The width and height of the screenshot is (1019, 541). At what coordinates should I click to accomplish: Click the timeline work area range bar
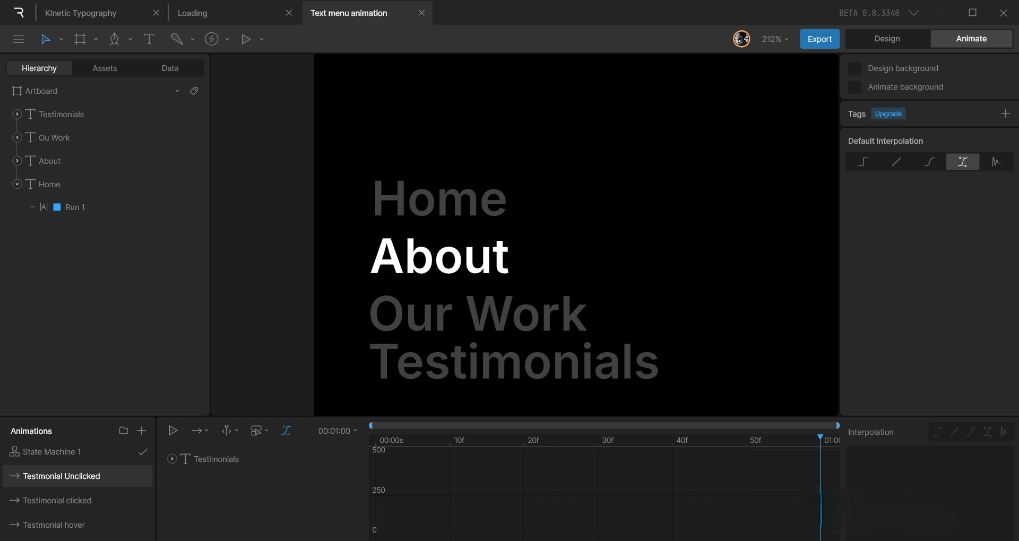[604, 425]
